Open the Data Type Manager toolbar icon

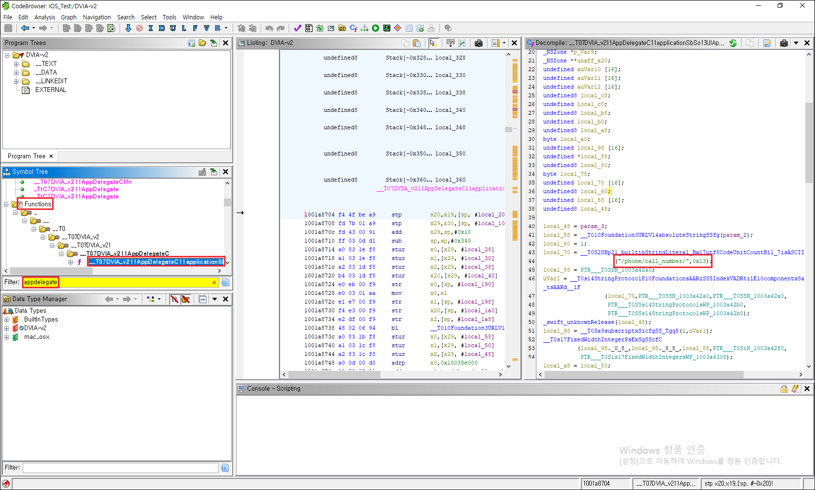coord(342,28)
